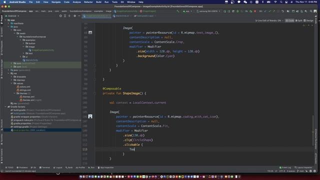Screen dimensions: 320x180
Task: Open the samsung device selector dropdown
Action: tap(208, 11)
